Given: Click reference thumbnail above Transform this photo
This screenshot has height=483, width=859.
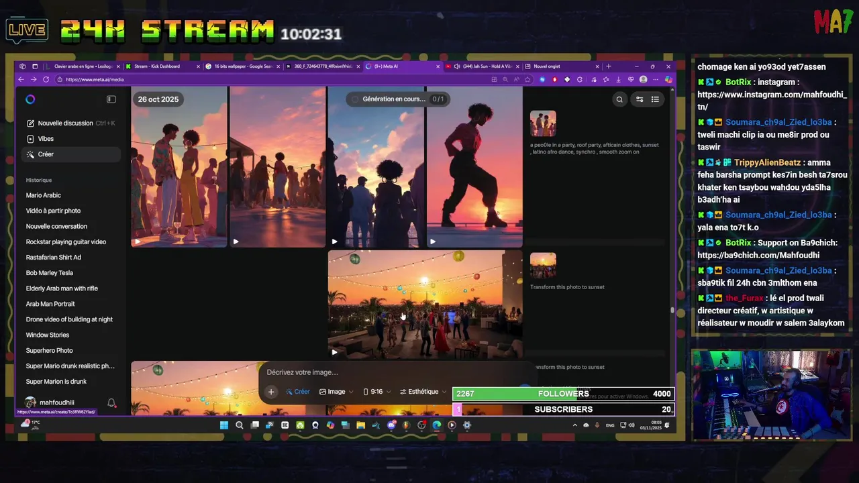Looking at the screenshot, I should tap(543, 265).
